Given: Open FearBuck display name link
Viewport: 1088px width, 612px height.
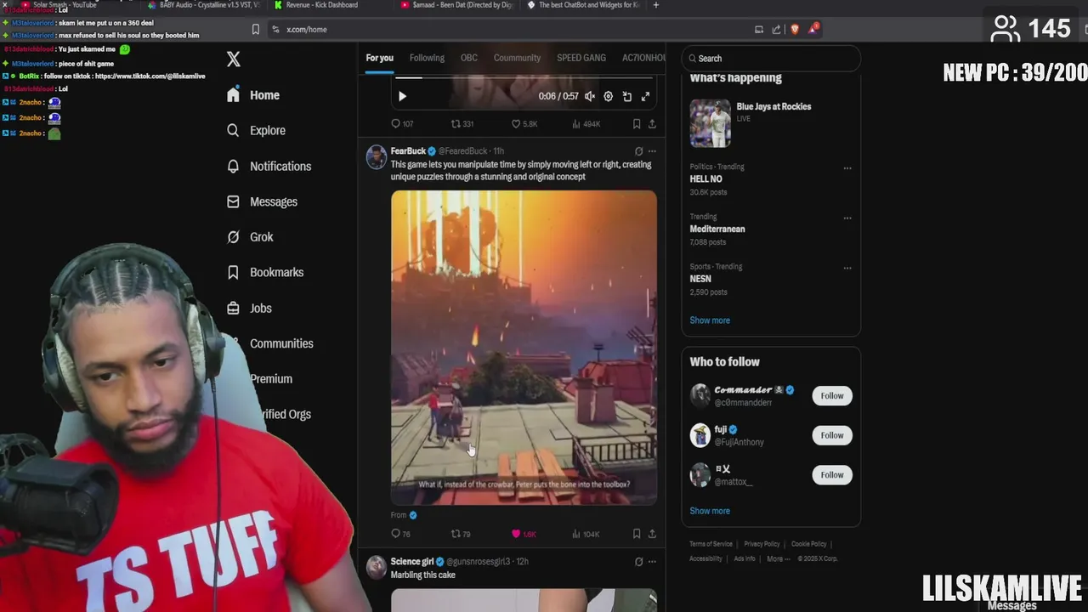Looking at the screenshot, I should (x=408, y=151).
